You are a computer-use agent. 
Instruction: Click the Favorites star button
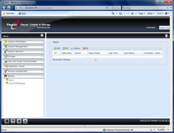click(9, 13)
